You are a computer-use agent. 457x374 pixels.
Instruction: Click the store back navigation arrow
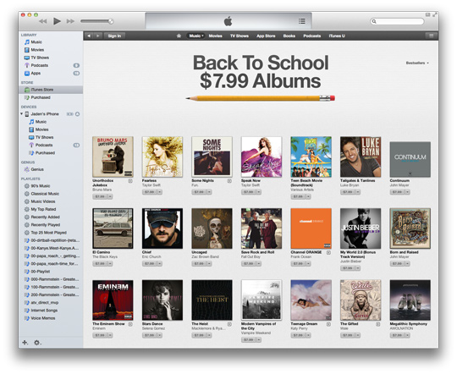89,36
